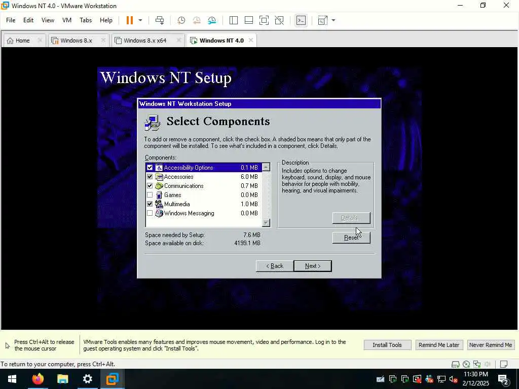
Task: Check the Games checkbox
Action: coord(150,195)
